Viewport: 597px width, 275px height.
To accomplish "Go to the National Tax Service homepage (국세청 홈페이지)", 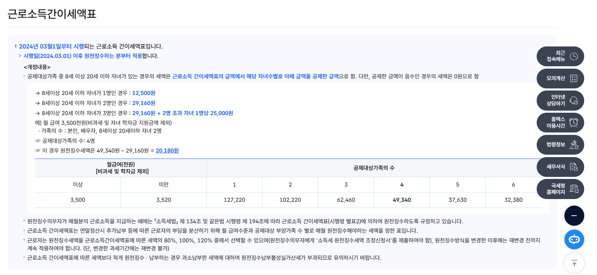I will click(560, 189).
